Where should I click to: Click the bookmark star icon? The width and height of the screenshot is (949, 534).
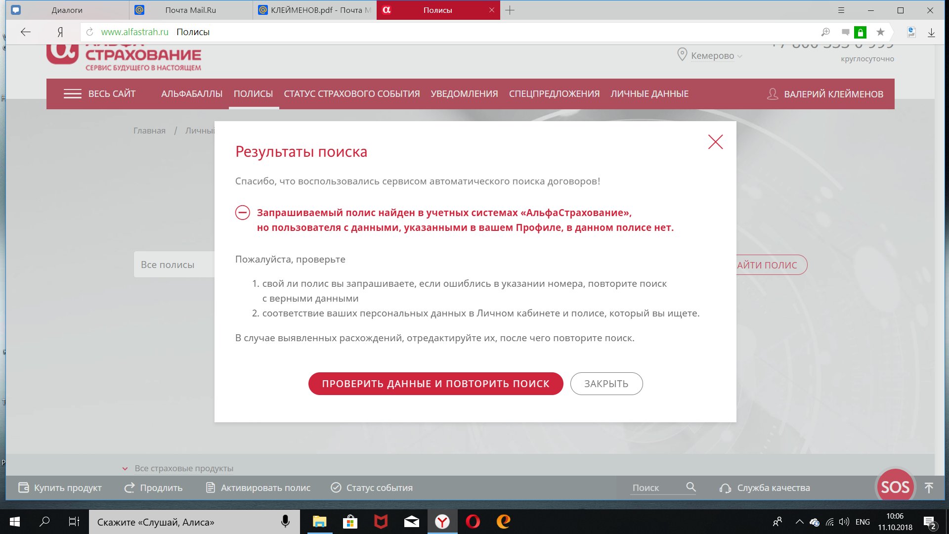(880, 32)
